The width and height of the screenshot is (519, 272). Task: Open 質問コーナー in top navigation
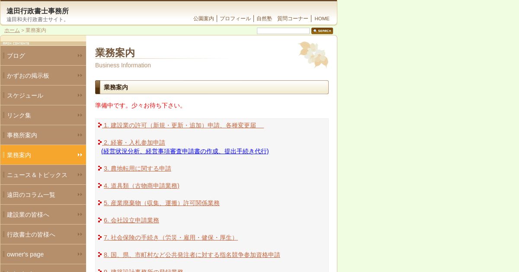point(293,19)
